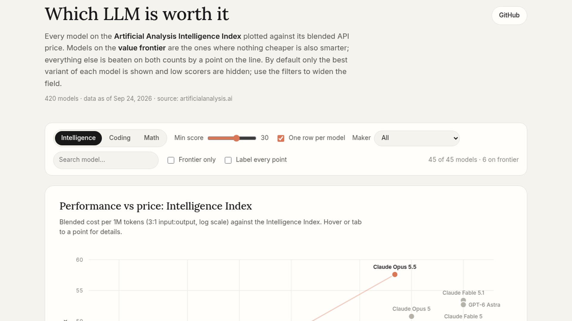Switch to the Math tab
572x321 pixels.
[x=151, y=138]
